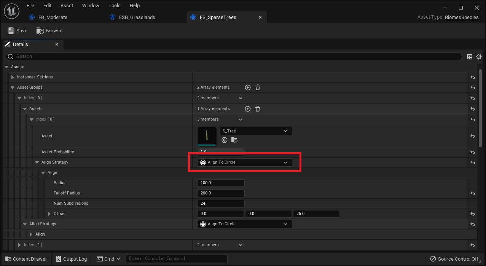Open the Tools menu

[x=114, y=6]
